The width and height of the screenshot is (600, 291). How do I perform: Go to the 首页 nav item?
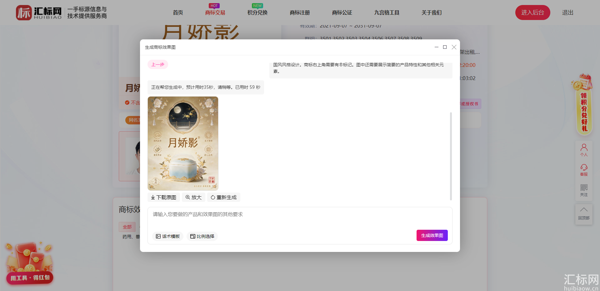(x=178, y=13)
